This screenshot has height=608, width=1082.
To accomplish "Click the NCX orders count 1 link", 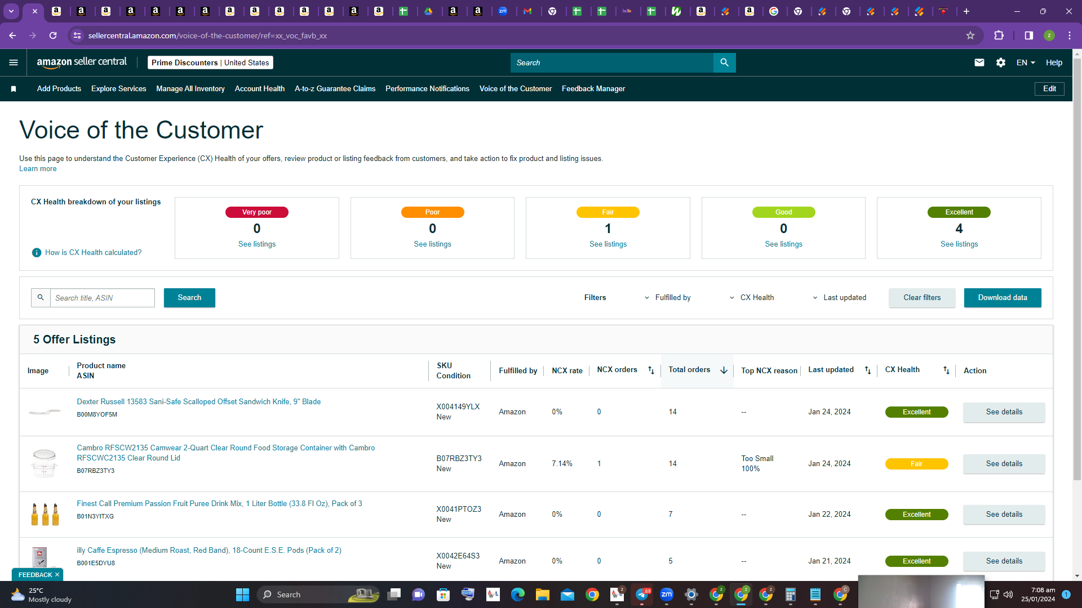I will (599, 464).
